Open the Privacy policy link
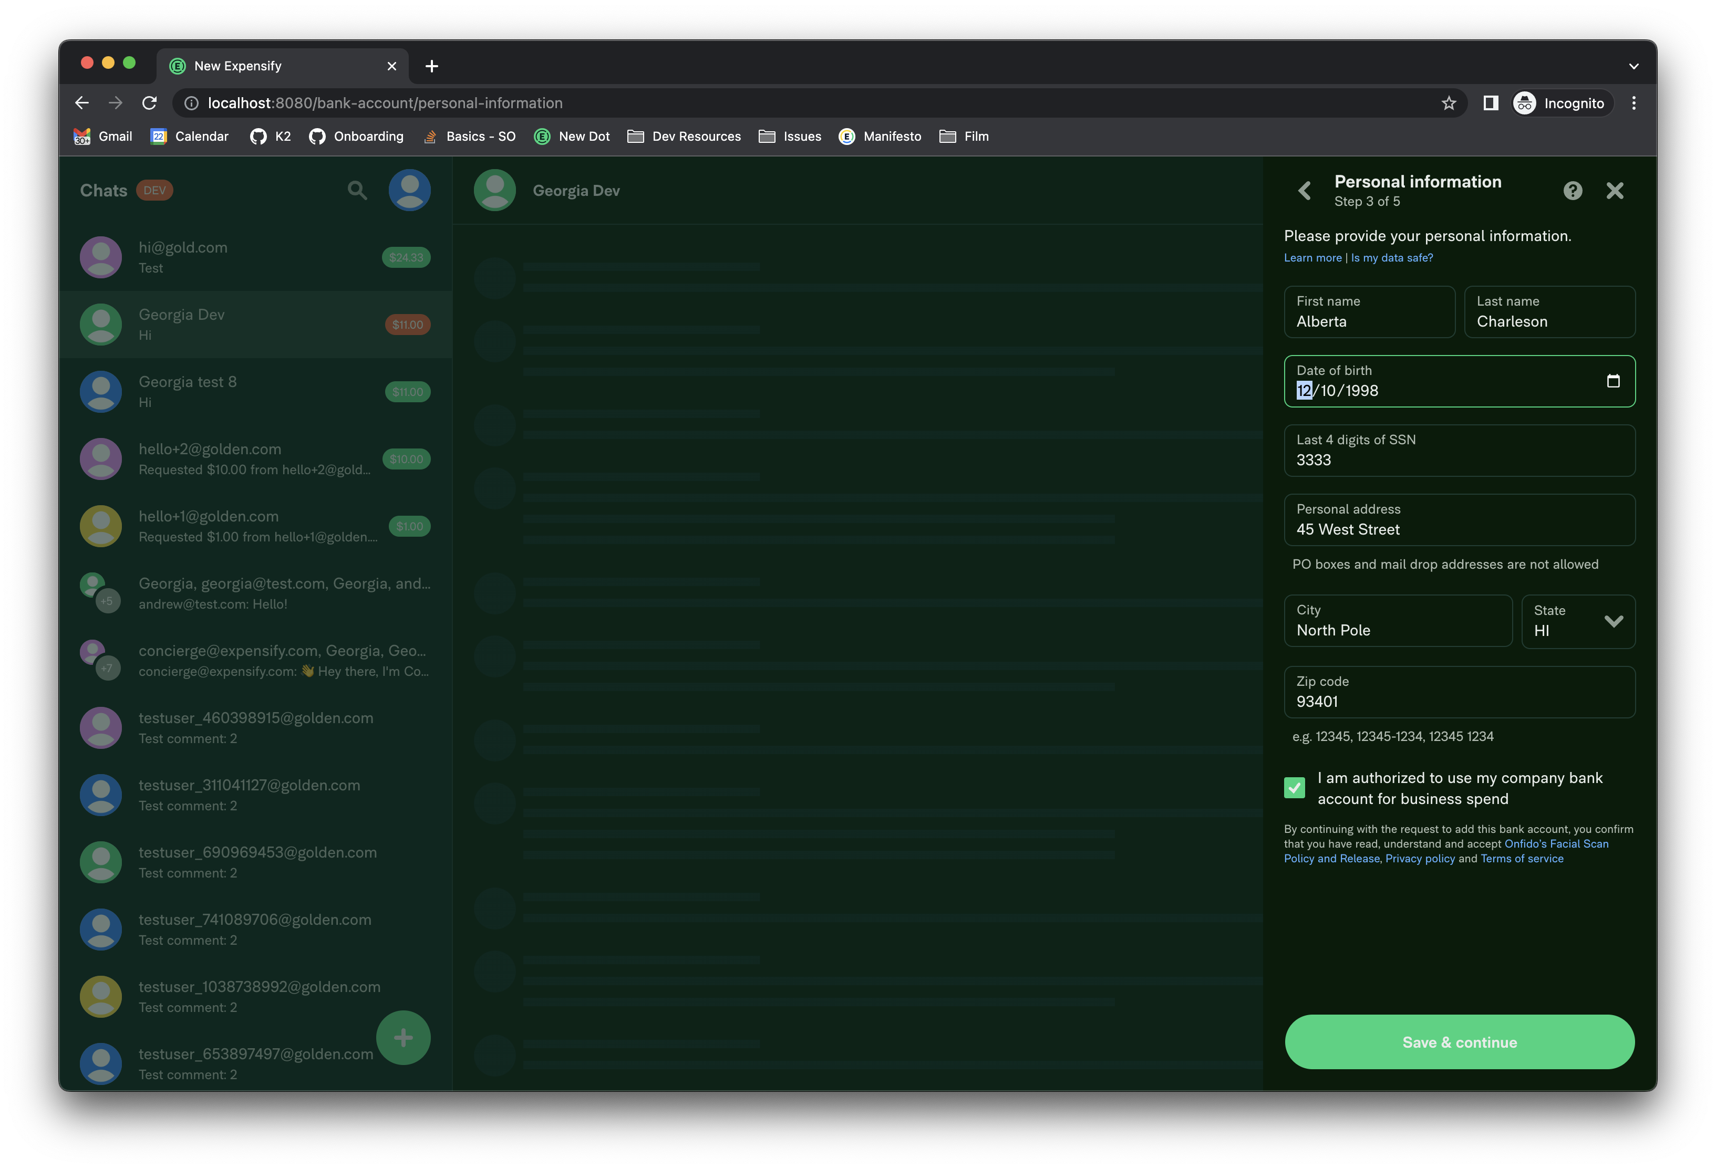This screenshot has height=1169, width=1716. pos(1420,858)
